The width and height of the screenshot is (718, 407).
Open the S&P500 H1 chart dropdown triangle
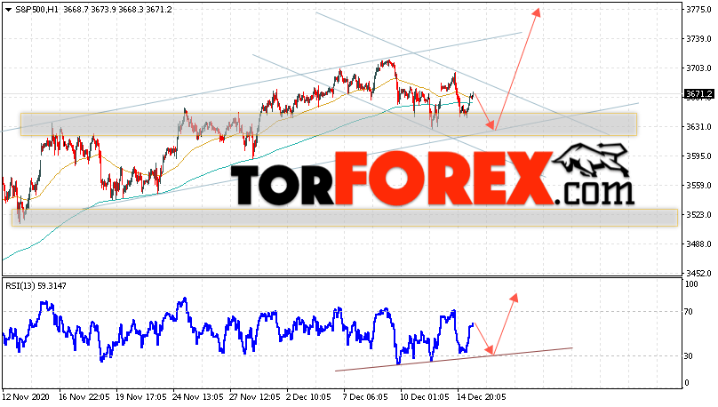point(8,10)
